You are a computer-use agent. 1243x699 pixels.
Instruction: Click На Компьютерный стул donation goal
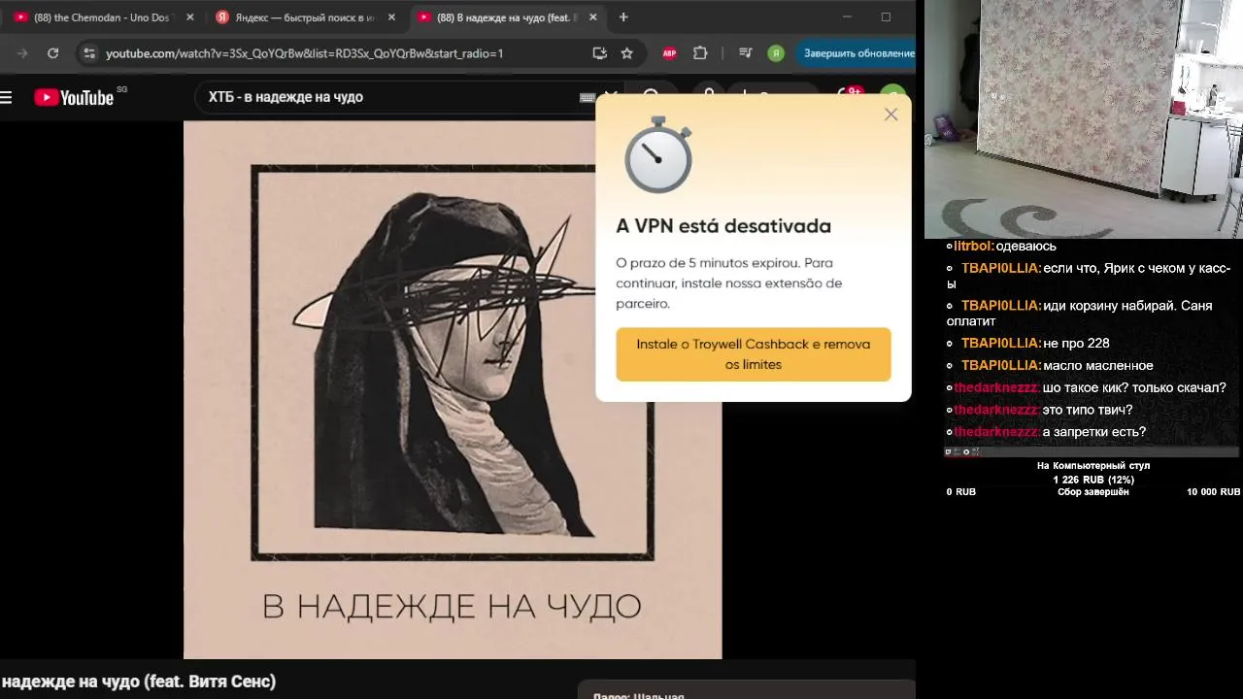1093,466
